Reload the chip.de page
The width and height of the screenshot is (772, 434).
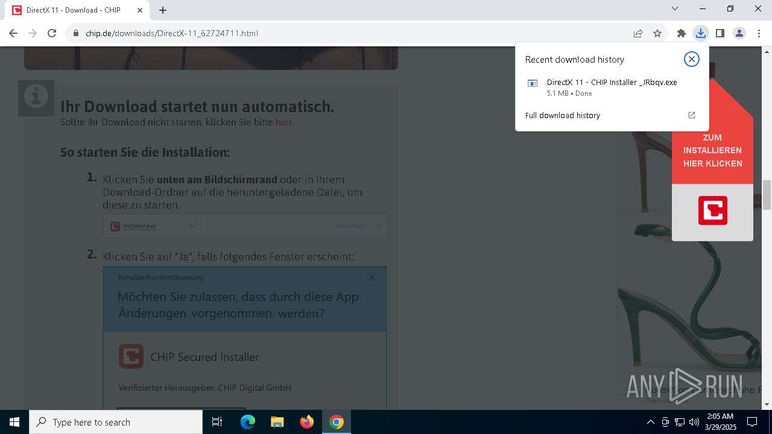[52, 33]
